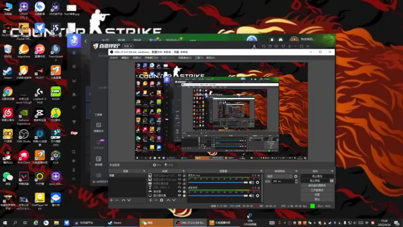Open the OBS Studio desktop shortcut
Viewport: 403px width, 227px height.
tap(24, 136)
